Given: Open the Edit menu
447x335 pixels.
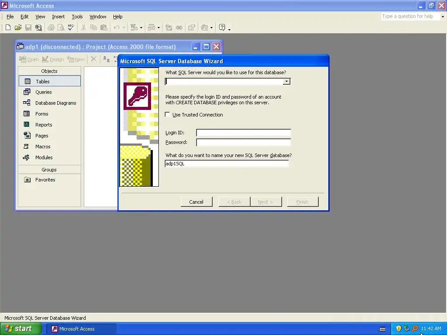Looking at the screenshot, I should tap(24, 17).
